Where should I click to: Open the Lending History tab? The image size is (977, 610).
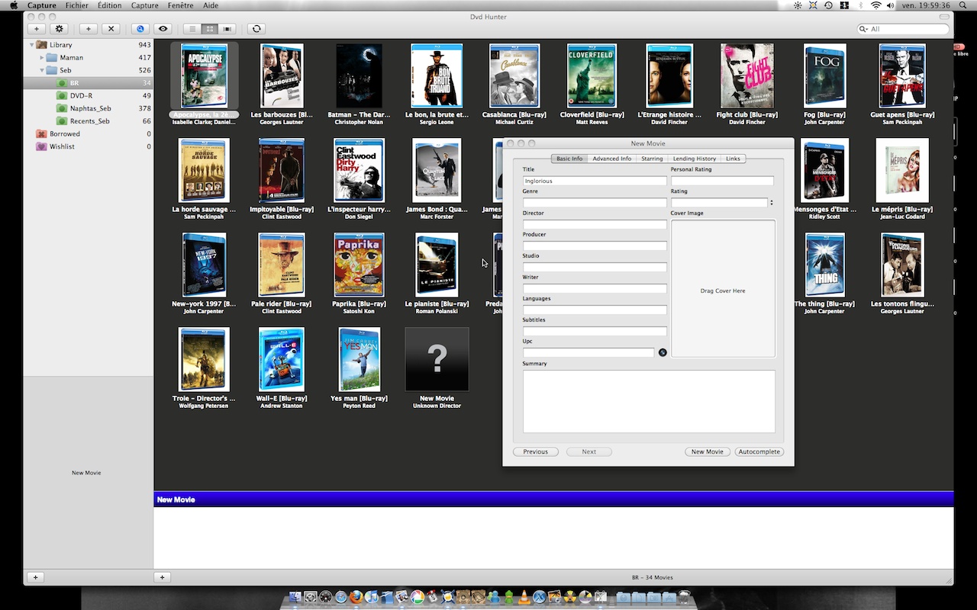point(695,159)
